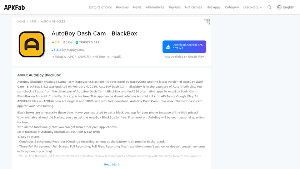Expand description with Read More

tap(112, 164)
